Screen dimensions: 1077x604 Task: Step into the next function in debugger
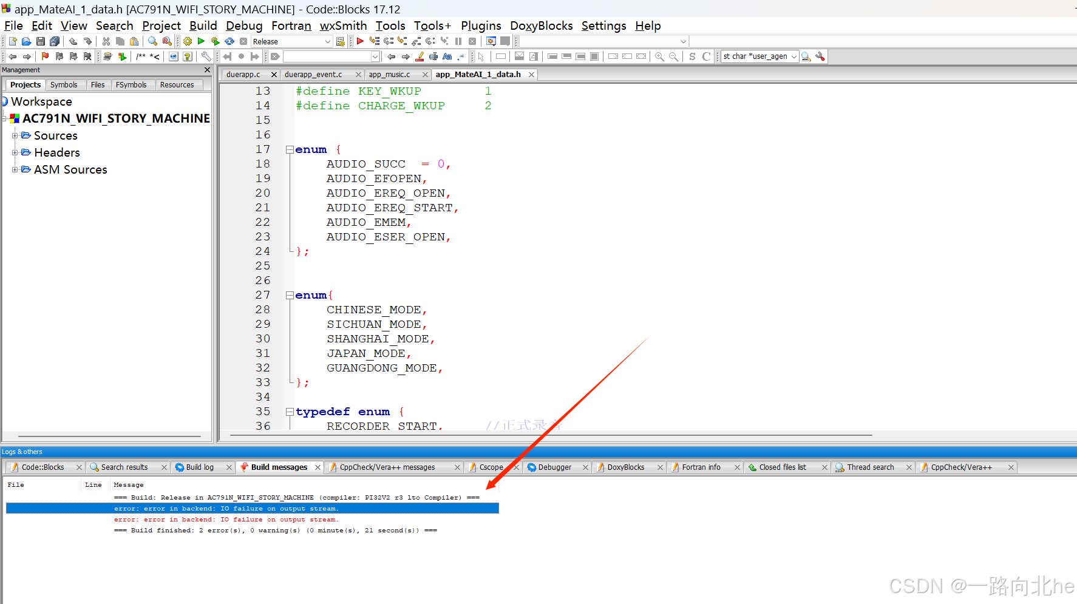pos(403,41)
